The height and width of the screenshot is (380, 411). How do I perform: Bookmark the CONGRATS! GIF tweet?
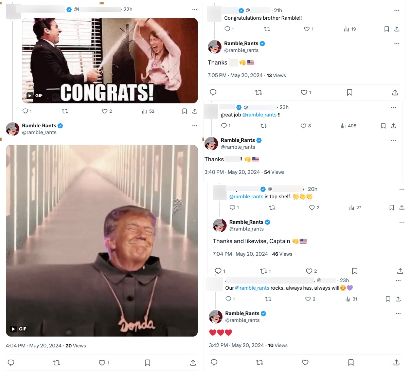(x=184, y=111)
